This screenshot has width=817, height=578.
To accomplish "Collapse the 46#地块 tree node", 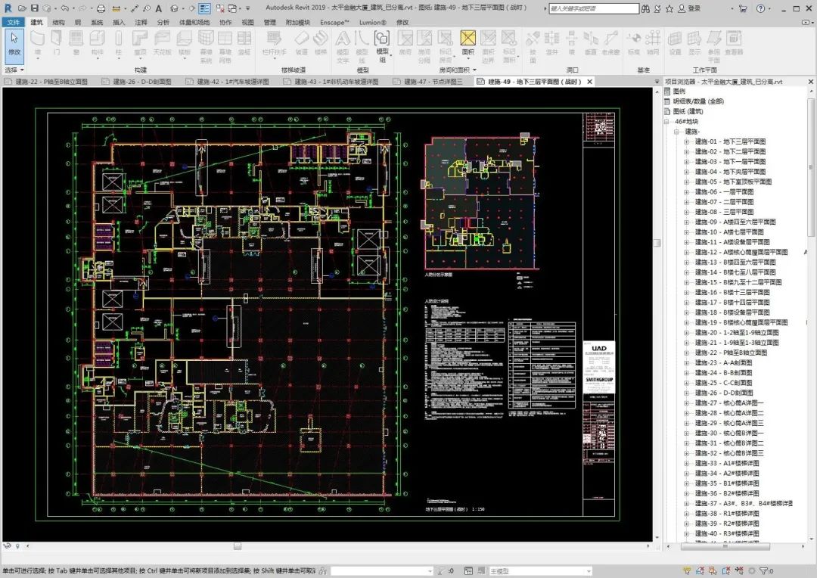I will coord(667,121).
